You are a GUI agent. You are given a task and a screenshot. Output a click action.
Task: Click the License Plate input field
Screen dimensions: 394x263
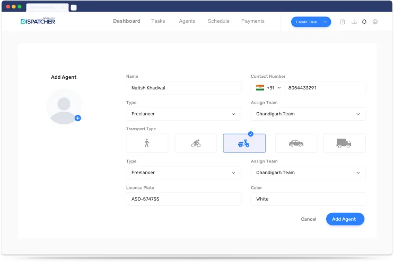coord(183,199)
